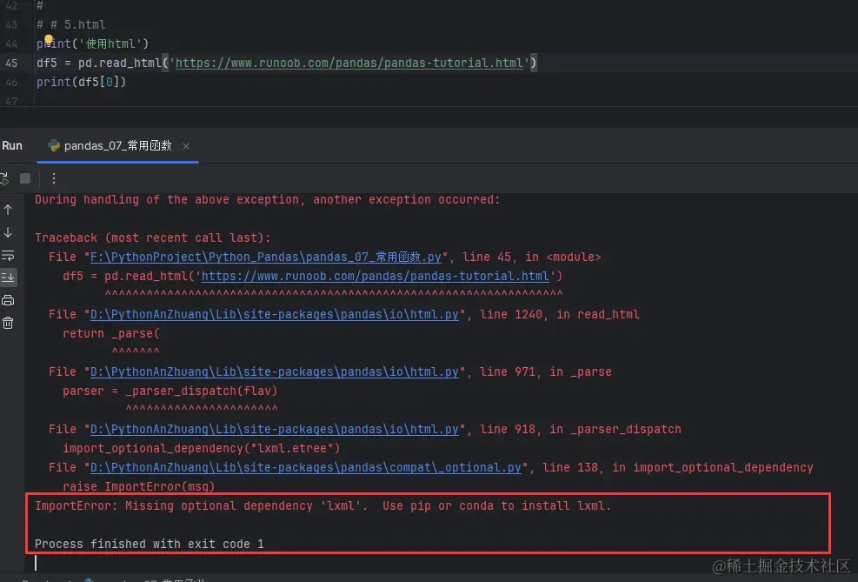Open the Run toolbar more options menu
Image resolution: width=858 pixels, height=582 pixels.
pyautogui.click(x=54, y=178)
